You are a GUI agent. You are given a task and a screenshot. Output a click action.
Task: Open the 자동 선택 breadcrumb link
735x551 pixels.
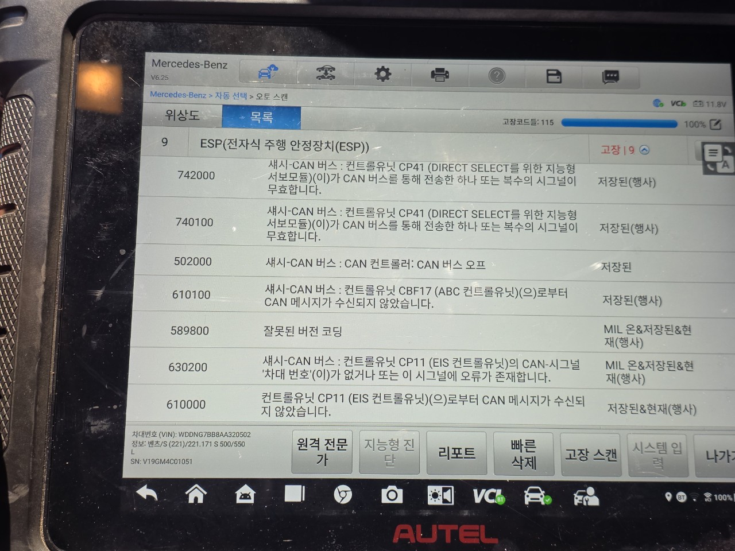(231, 95)
